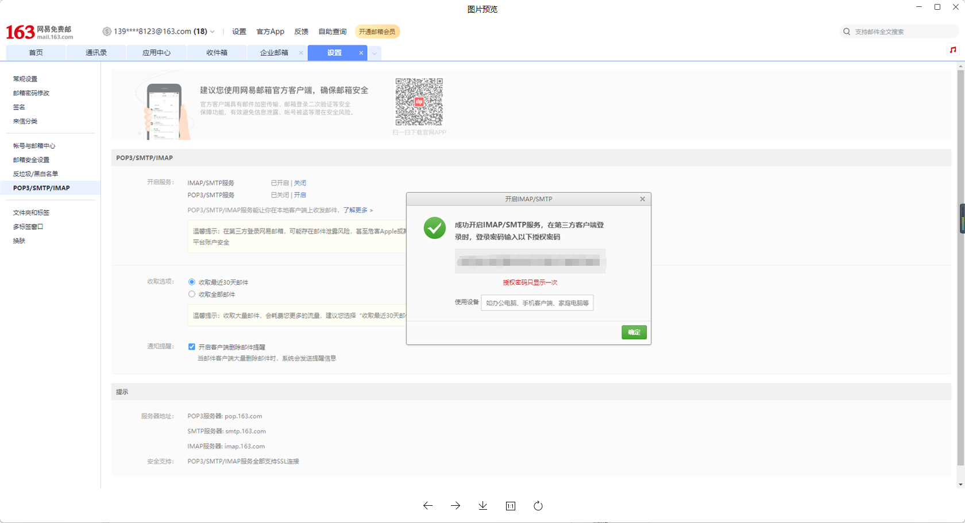Viewport: 965px width, 523px height.
Task: Click the search magnifier icon
Action: point(847,32)
